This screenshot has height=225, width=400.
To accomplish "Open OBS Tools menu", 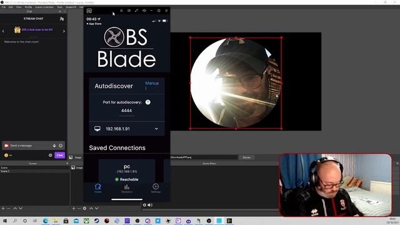I will [x=60, y=7].
